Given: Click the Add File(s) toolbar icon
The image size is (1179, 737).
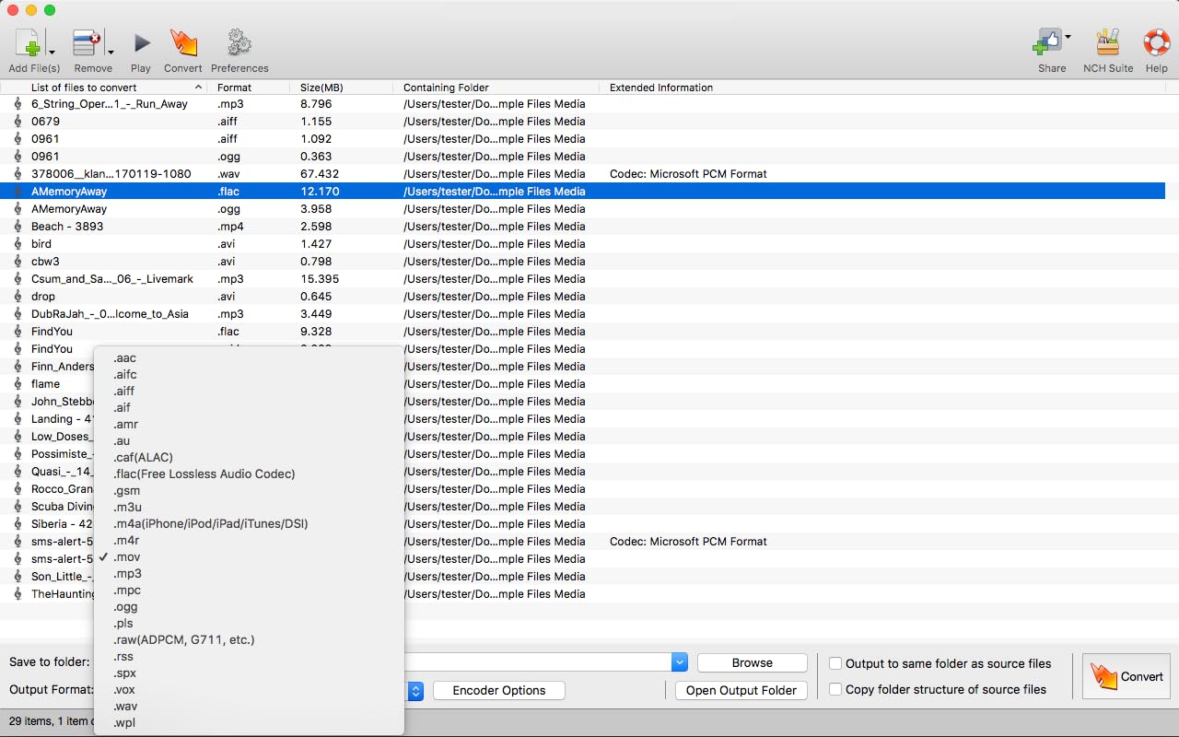Looking at the screenshot, I should (28, 43).
